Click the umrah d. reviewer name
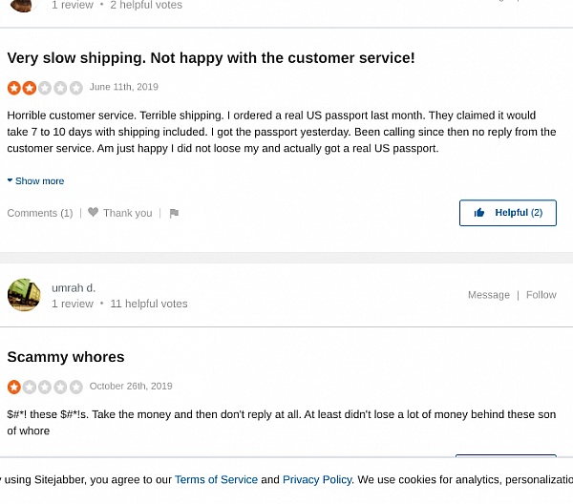Image resolution: width=573 pixels, height=504 pixels. pyautogui.click(x=74, y=287)
